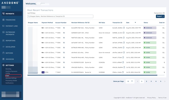This screenshot has width=169, height=100.
Task: Copy transaction ID for Jul 30 10:11 AM row
Action: [x=124, y=67]
